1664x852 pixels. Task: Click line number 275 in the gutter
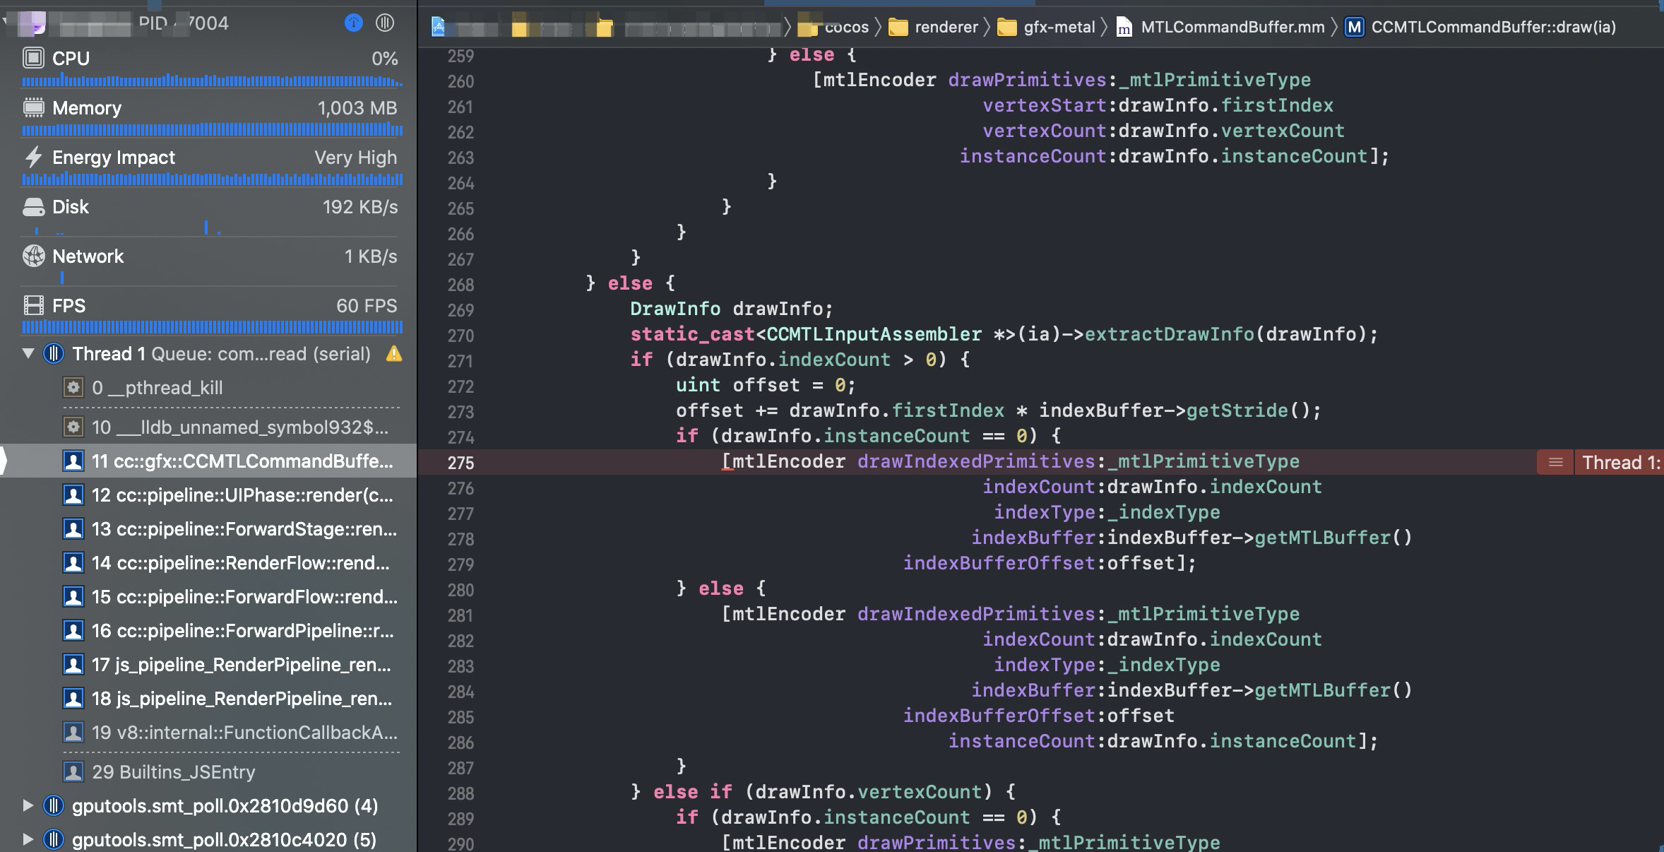[x=460, y=463]
